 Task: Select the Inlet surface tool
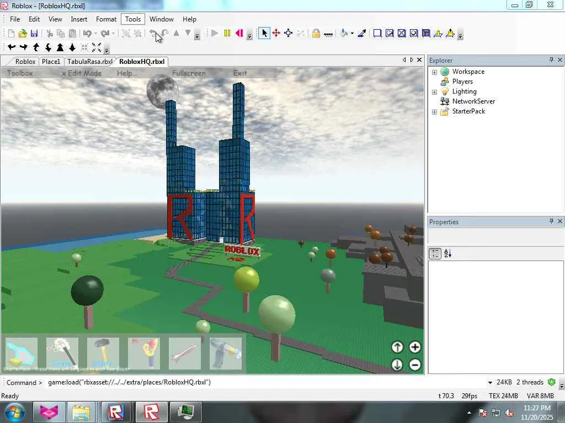coord(426,34)
